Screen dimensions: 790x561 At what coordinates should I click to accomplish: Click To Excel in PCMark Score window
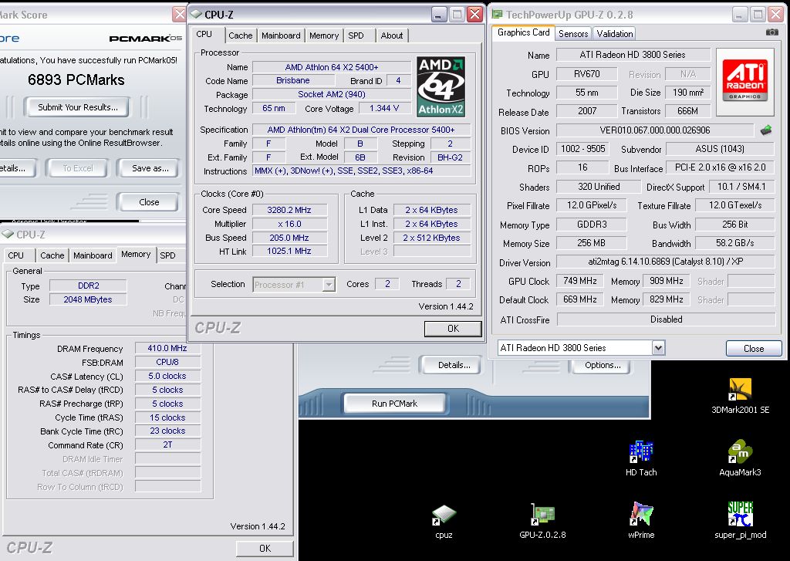point(78,168)
